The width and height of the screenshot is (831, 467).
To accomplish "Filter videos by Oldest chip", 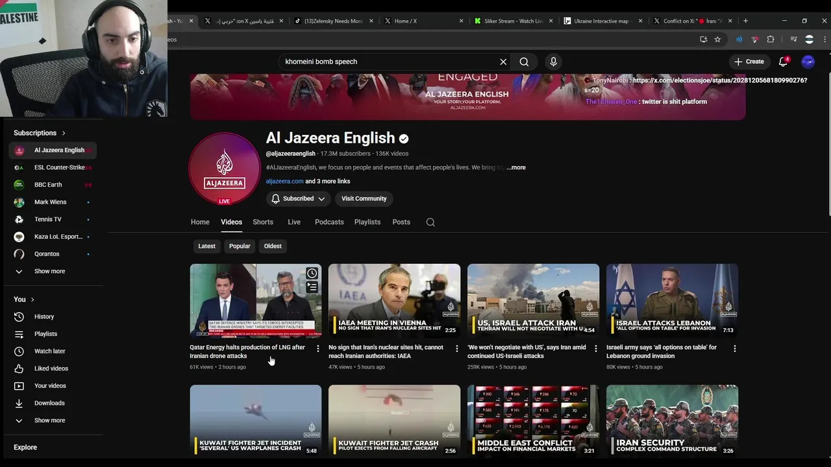I will coord(273,246).
